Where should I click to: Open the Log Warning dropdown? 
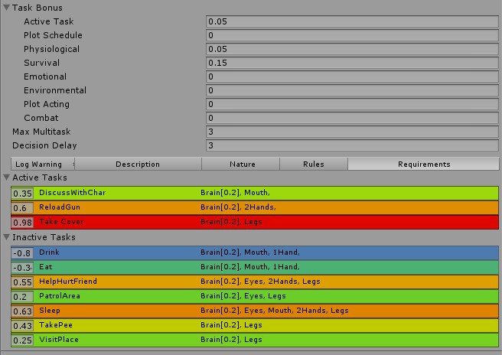click(x=43, y=164)
